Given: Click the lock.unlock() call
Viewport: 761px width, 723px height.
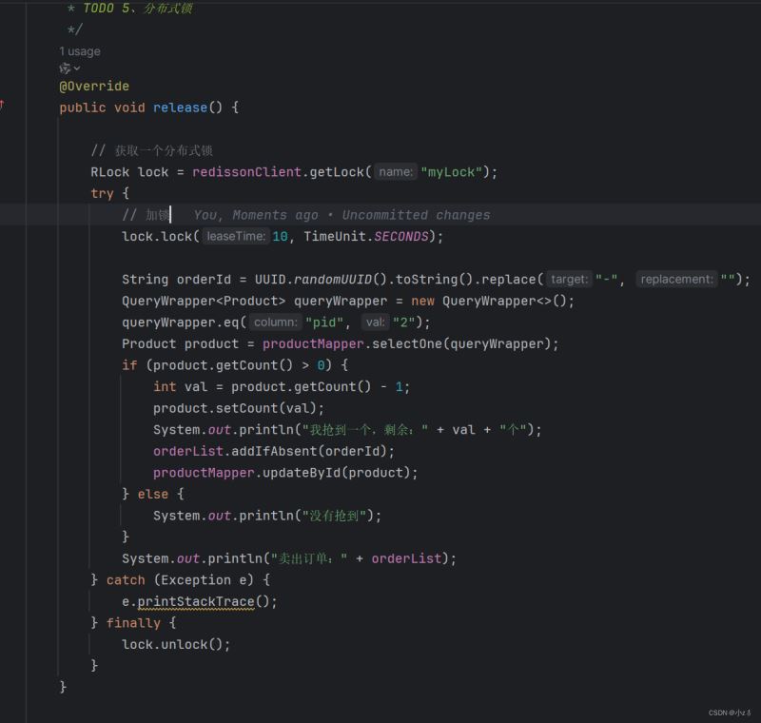Looking at the screenshot, I should coord(176,644).
